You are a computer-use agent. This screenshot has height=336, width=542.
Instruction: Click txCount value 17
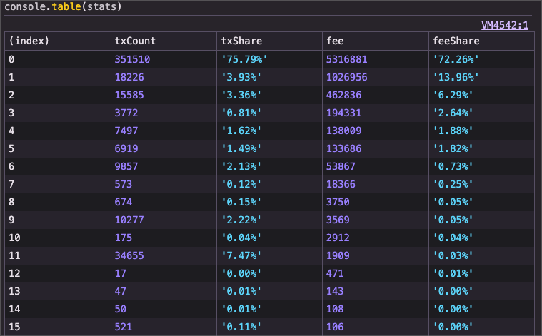tap(120, 273)
